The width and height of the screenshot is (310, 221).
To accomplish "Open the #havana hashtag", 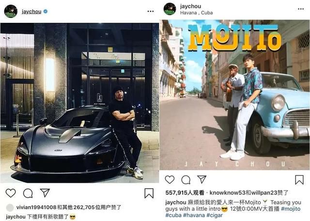I will [194, 215].
